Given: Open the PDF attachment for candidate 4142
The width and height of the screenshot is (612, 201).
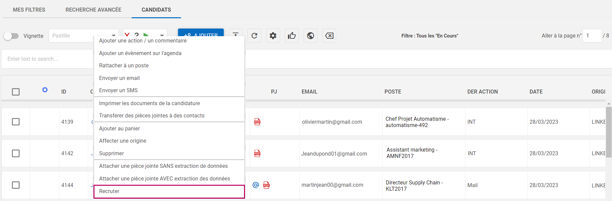Looking at the screenshot, I should [257, 153].
